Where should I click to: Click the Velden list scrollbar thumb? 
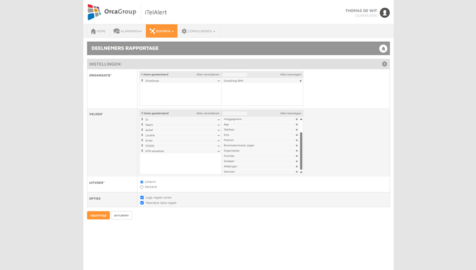coord(301,151)
